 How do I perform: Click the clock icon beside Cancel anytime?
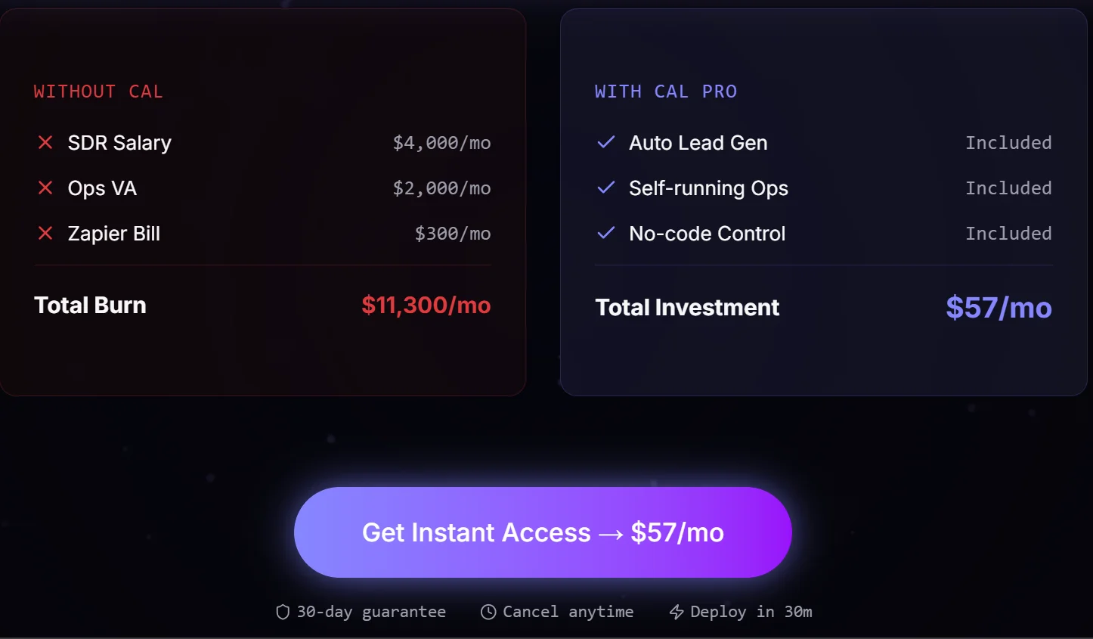pos(488,612)
